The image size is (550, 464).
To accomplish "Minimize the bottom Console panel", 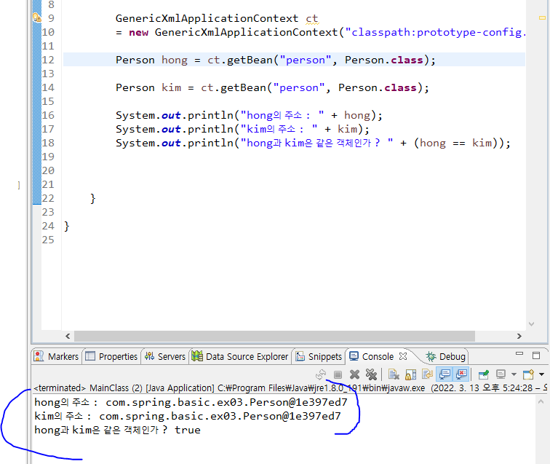I will click(x=519, y=354).
